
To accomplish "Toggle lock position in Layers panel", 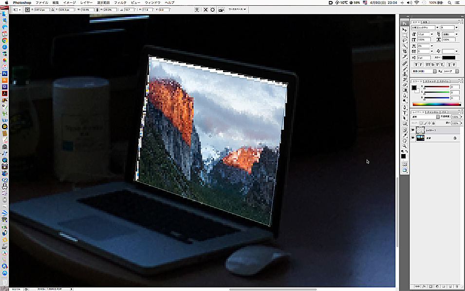I will [x=429, y=123].
